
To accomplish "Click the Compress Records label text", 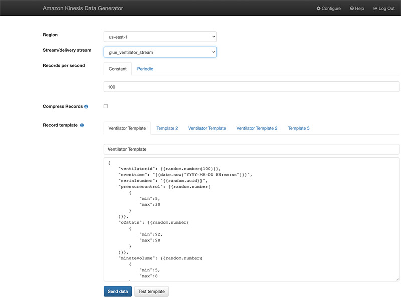I will click(x=63, y=106).
